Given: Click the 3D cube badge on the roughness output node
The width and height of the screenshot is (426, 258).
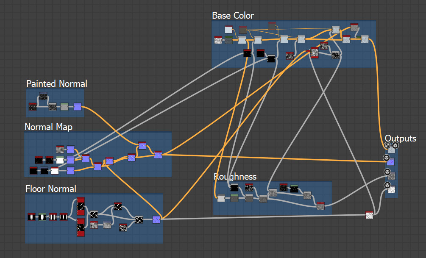Looking at the screenshot, I should coord(387,172).
